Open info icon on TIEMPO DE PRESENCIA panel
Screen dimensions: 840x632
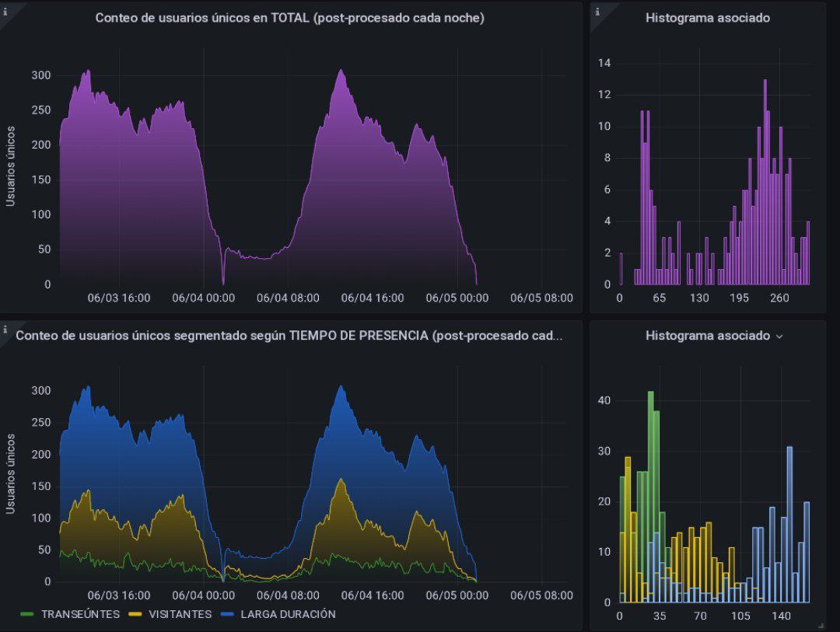(5, 329)
